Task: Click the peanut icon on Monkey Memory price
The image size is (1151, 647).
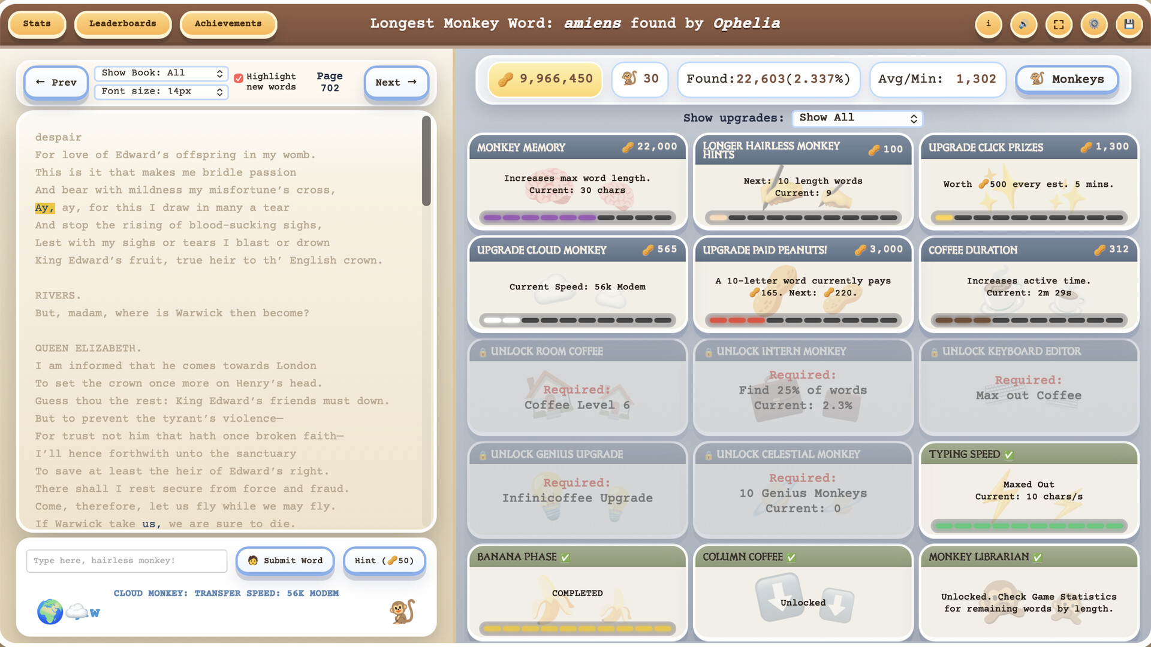Action: tap(628, 147)
